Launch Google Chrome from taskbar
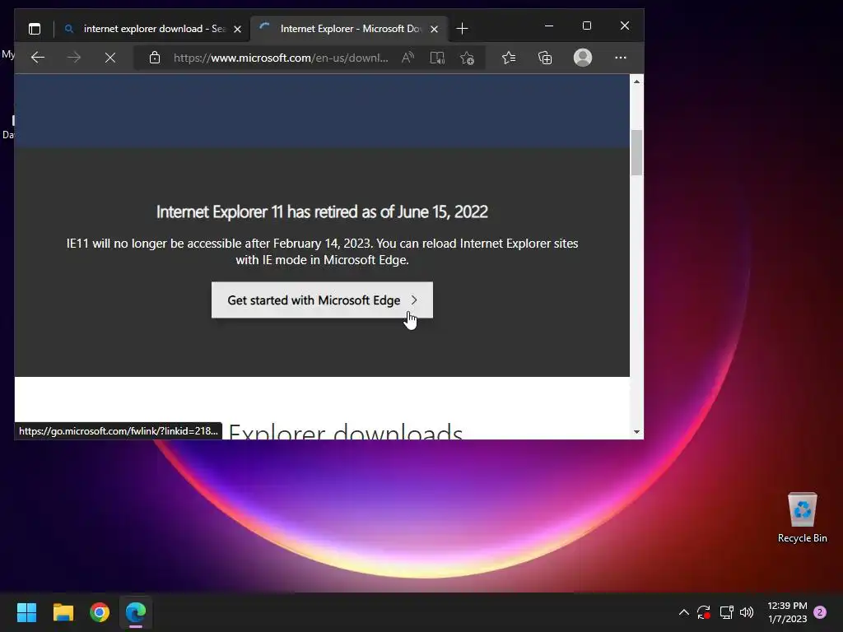Image resolution: width=843 pixels, height=632 pixels. (100, 612)
